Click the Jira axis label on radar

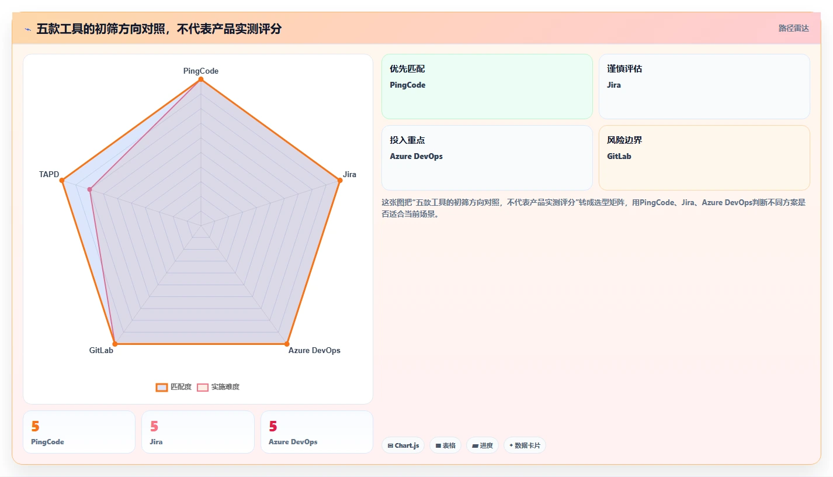pyautogui.click(x=349, y=174)
